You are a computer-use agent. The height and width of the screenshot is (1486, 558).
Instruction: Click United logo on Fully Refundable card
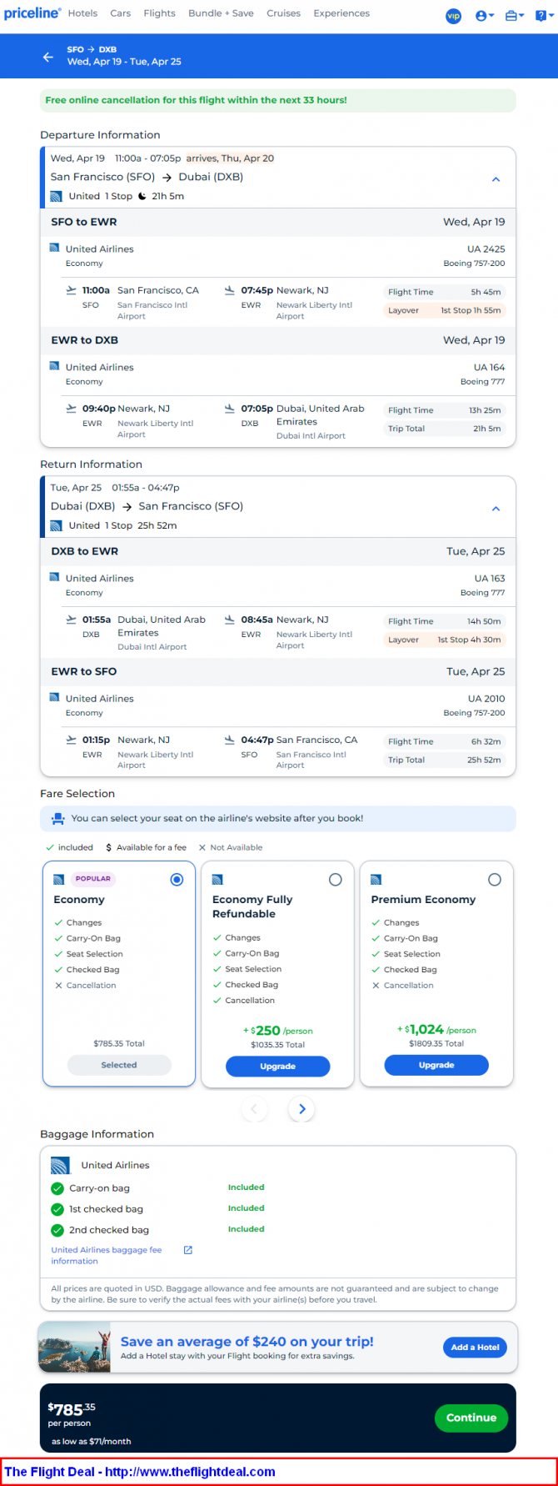click(217, 880)
